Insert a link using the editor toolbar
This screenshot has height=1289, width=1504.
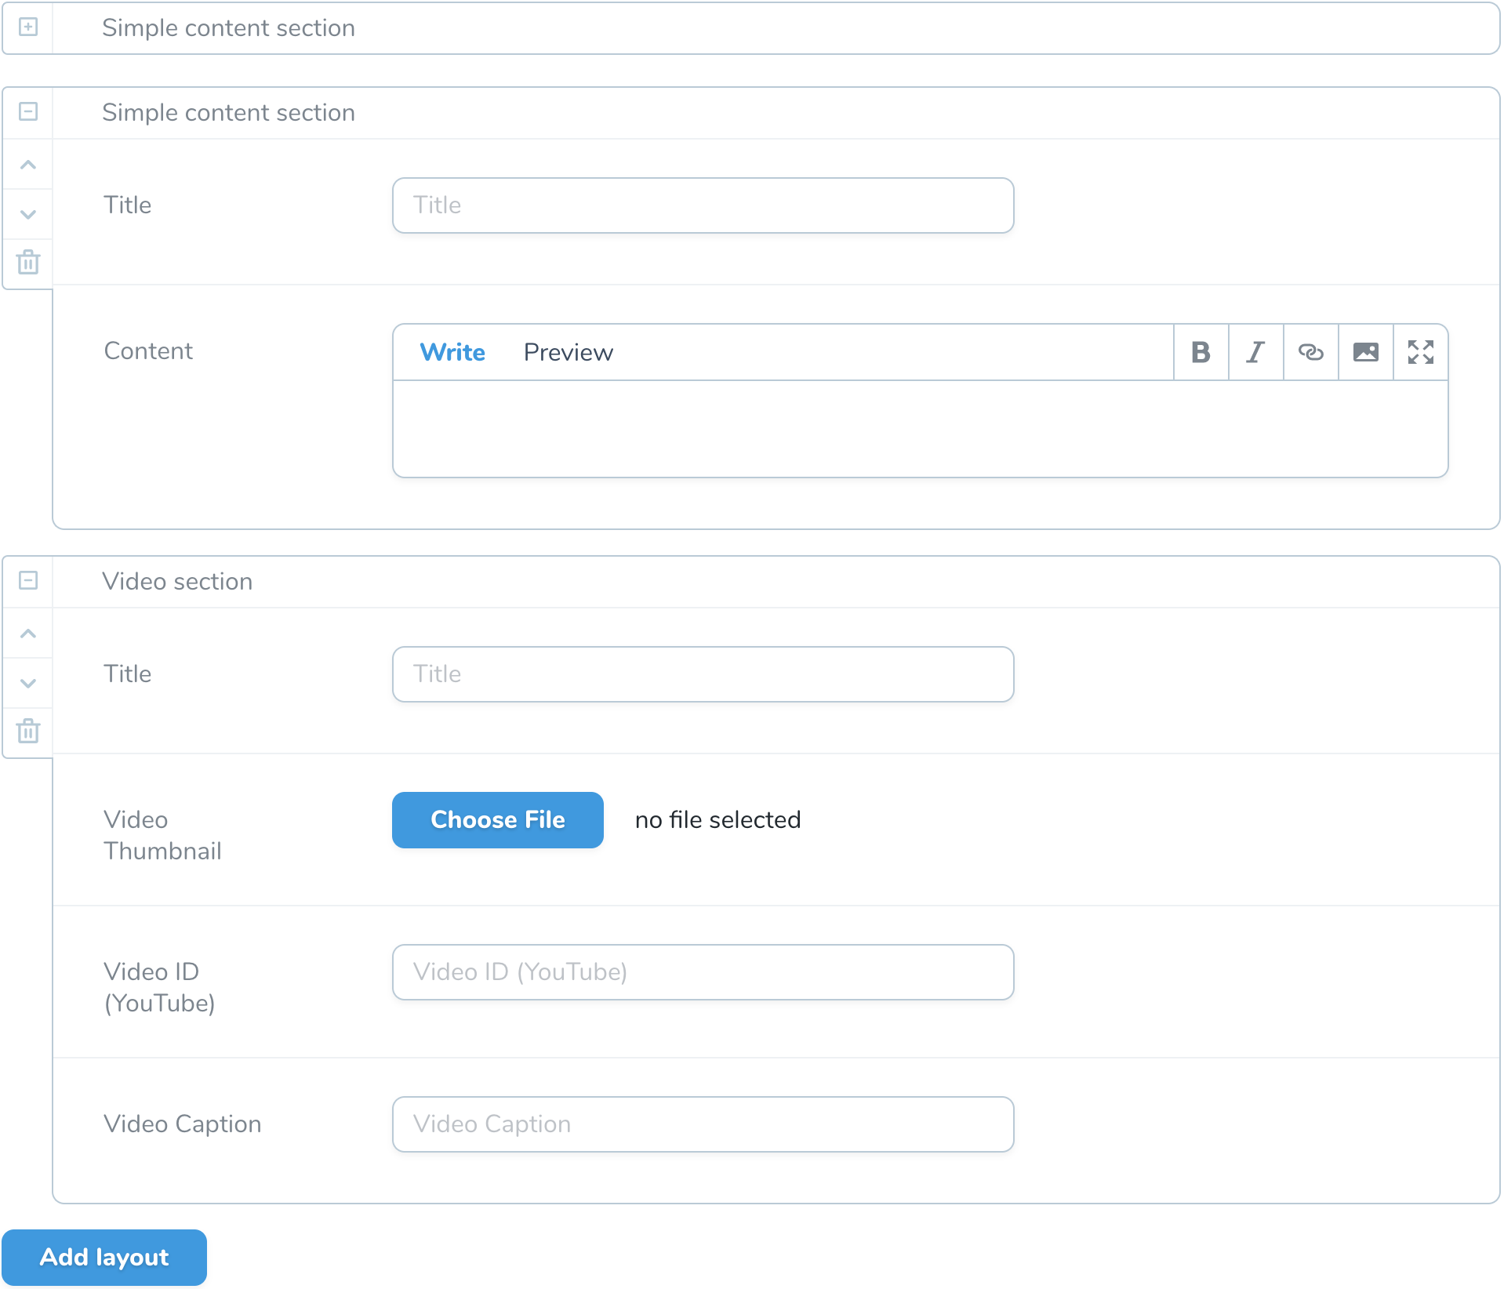(1310, 352)
